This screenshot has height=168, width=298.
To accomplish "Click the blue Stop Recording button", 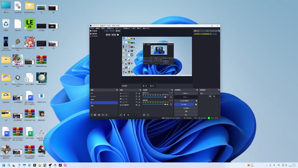I will click(184, 105).
